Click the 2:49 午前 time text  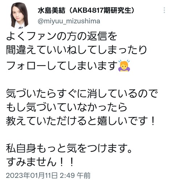[x=75, y=175]
